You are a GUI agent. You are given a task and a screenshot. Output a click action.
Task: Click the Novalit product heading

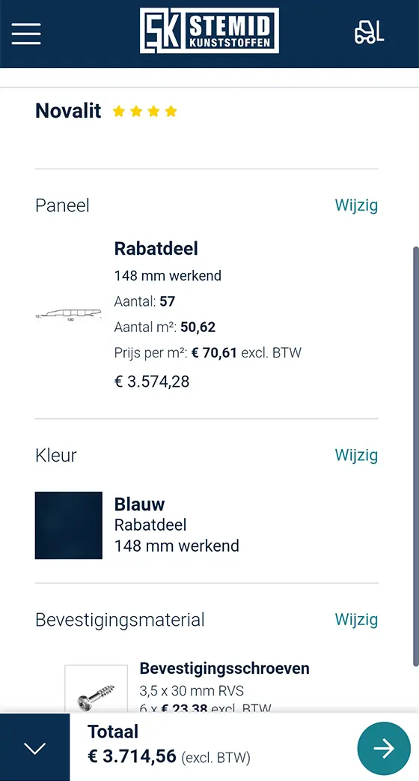pos(68,111)
